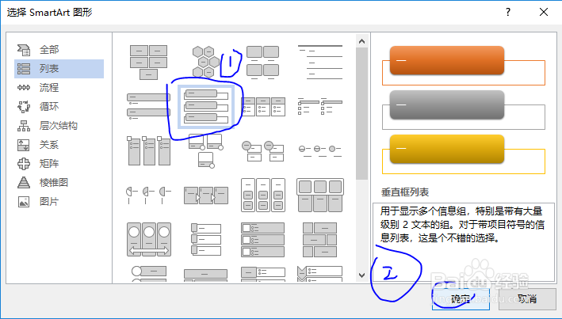Select the Lined List layout thumbnail
This screenshot has height=319, width=562.
tap(320, 62)
